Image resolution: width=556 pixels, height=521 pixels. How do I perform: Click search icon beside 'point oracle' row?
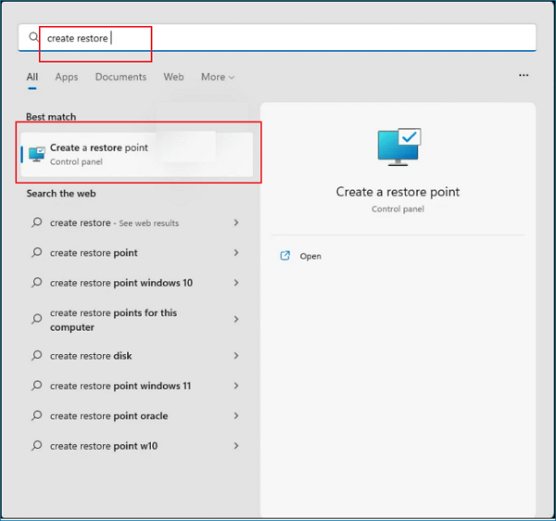pos(36,415)
